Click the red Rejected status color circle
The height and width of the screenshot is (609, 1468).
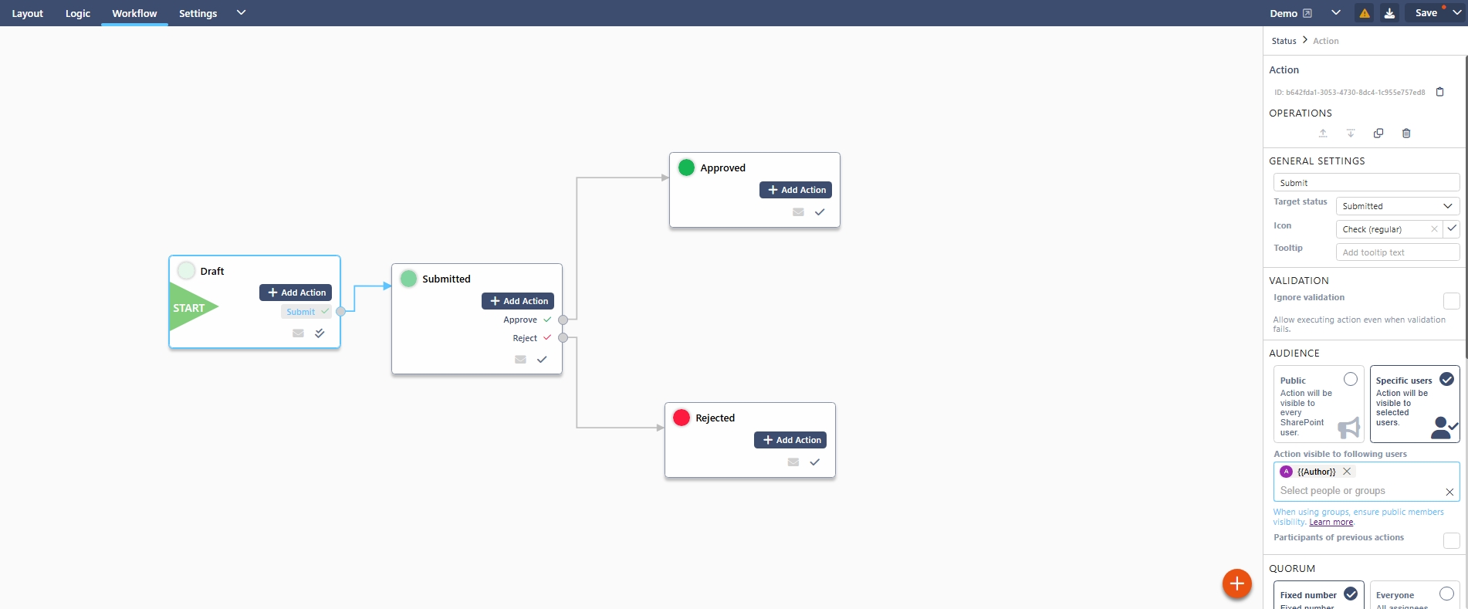point(682,418)
